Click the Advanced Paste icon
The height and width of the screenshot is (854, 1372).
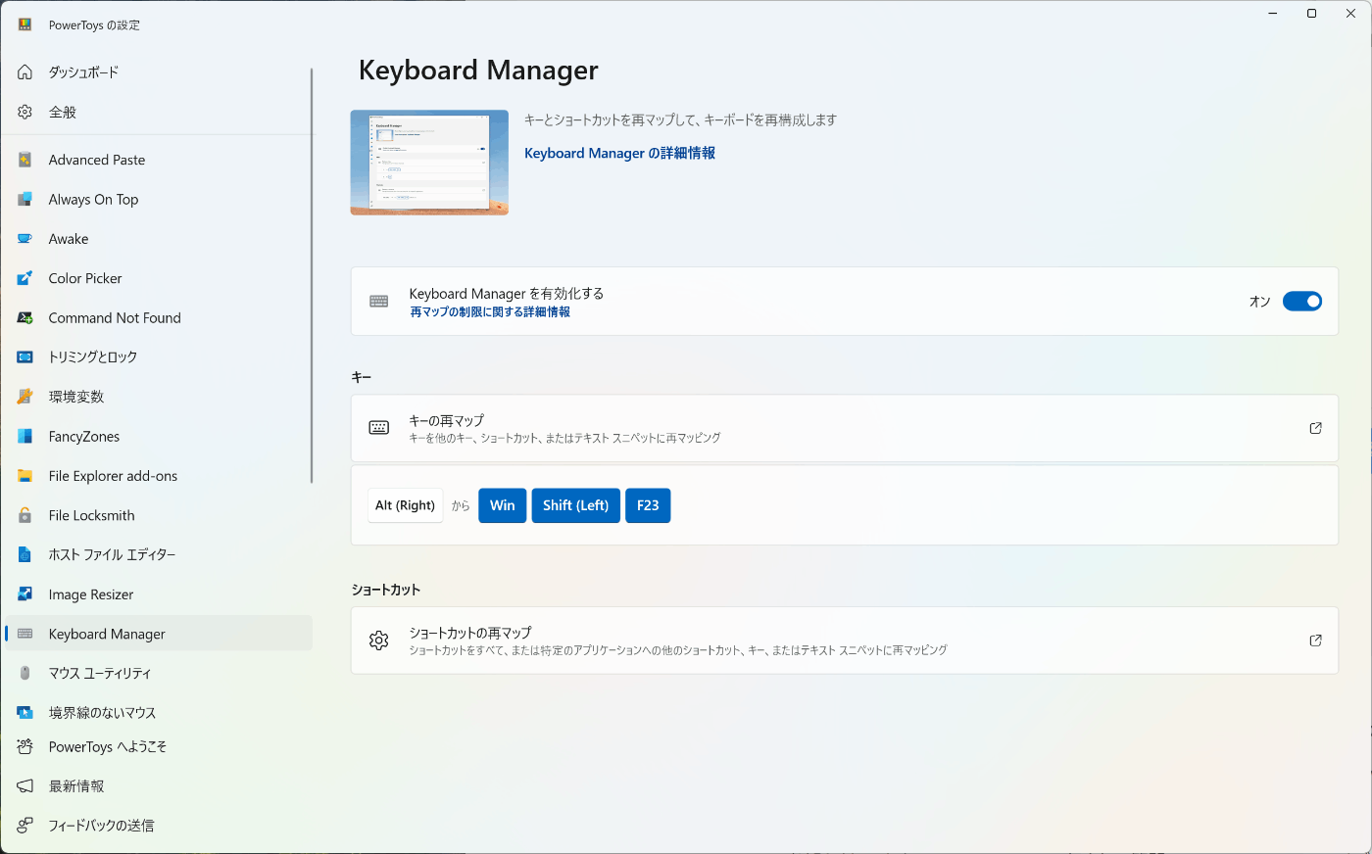pyautogui.click(x=25, y=160)
